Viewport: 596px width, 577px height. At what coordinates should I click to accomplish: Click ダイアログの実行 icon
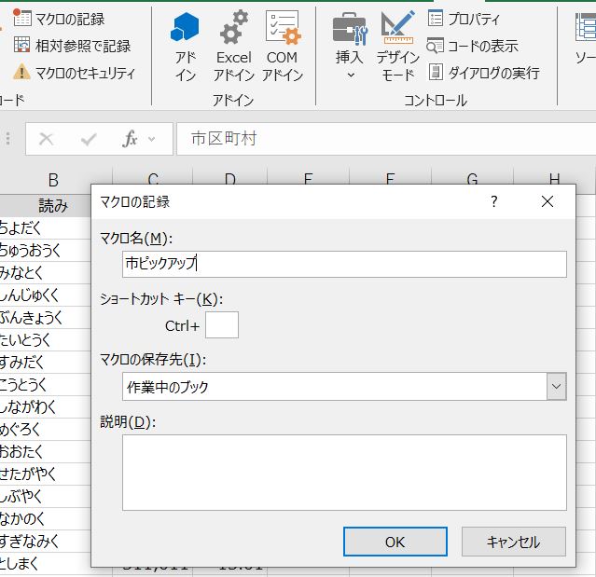[x=436, y=73]
